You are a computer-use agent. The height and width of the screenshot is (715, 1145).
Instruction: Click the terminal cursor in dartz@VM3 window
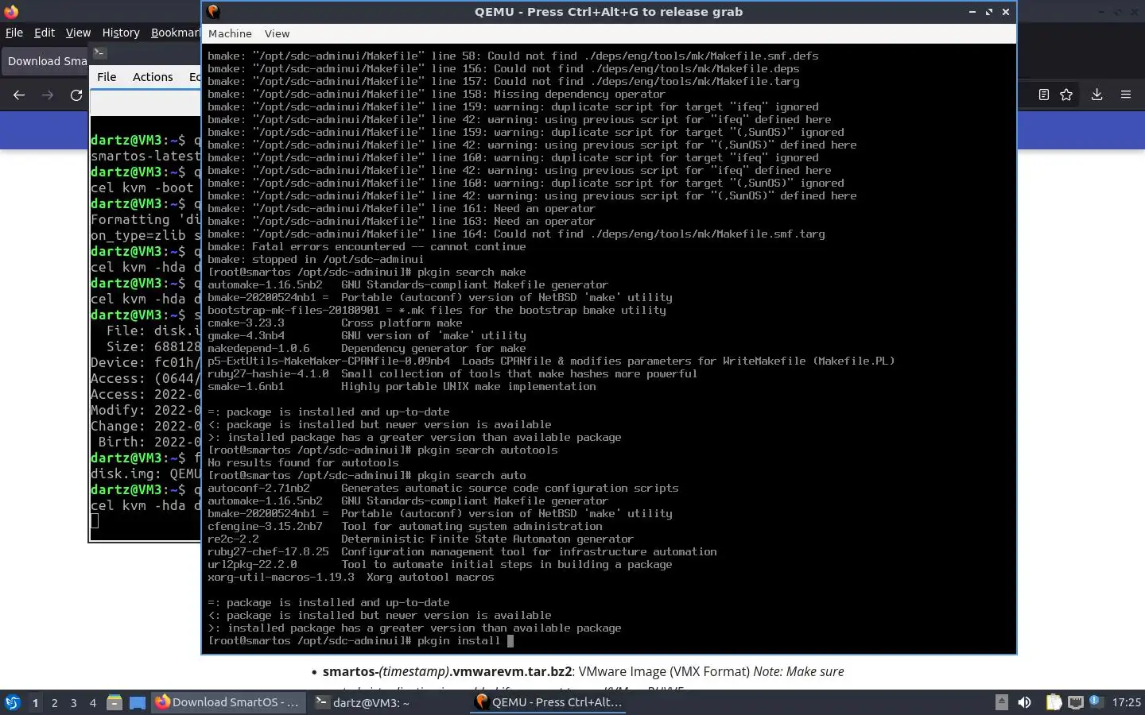95,521
